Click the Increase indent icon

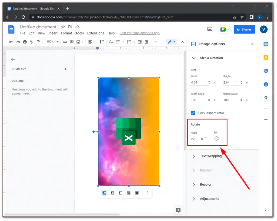(146, 42)
